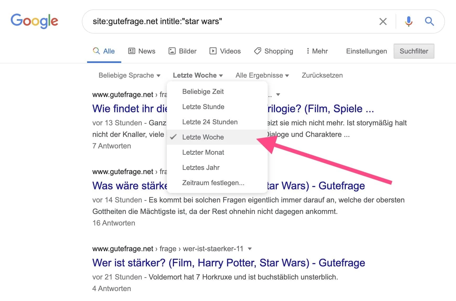Click '7 Antworten' text
This screenshot has width=456, height=301.
point(112,146)
